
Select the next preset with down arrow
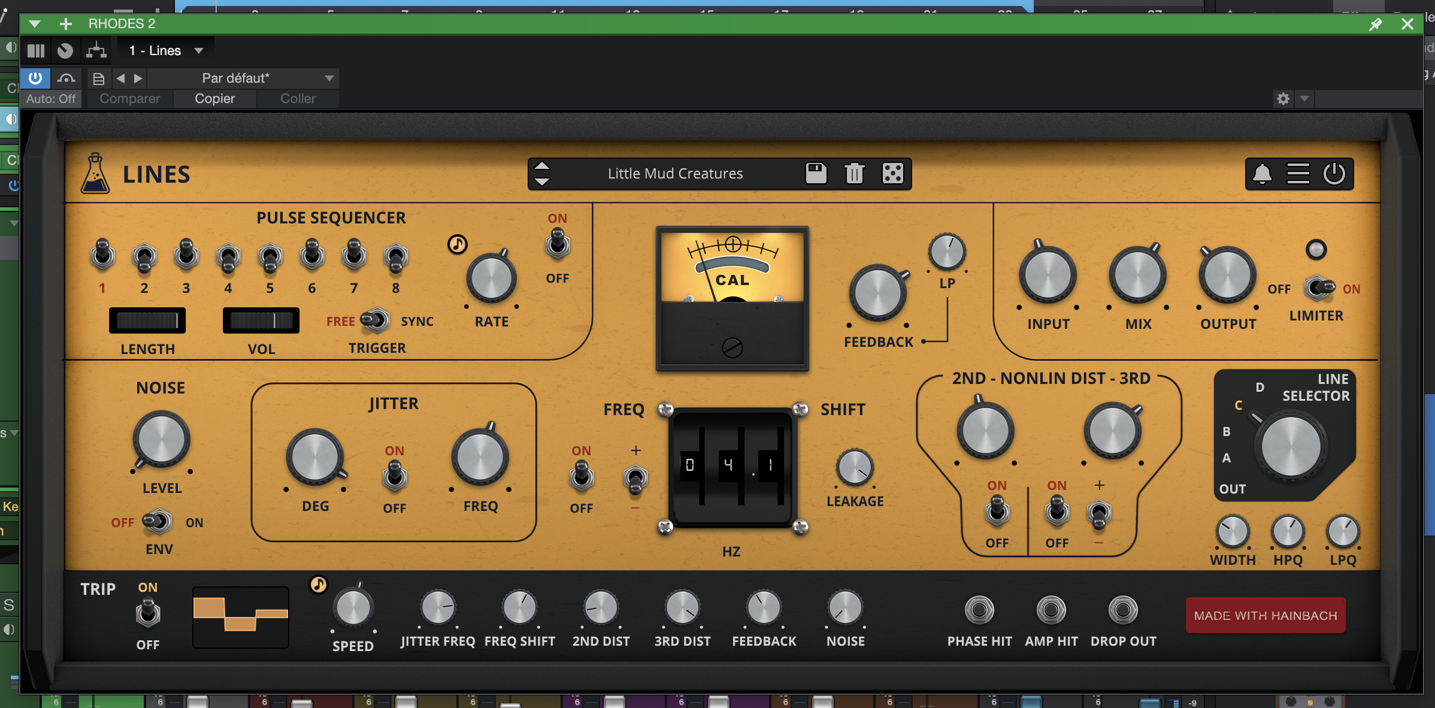[x=541, y=181]
